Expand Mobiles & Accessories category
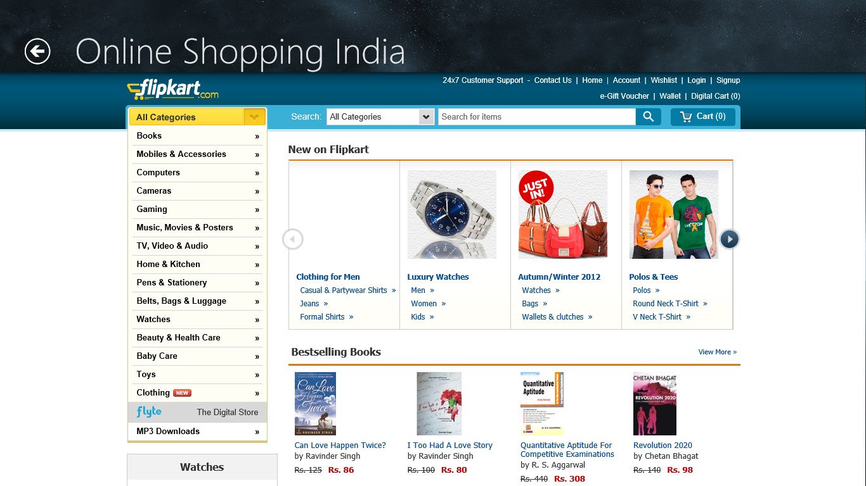This screenshot has height=486, width=866. [197, 154]
